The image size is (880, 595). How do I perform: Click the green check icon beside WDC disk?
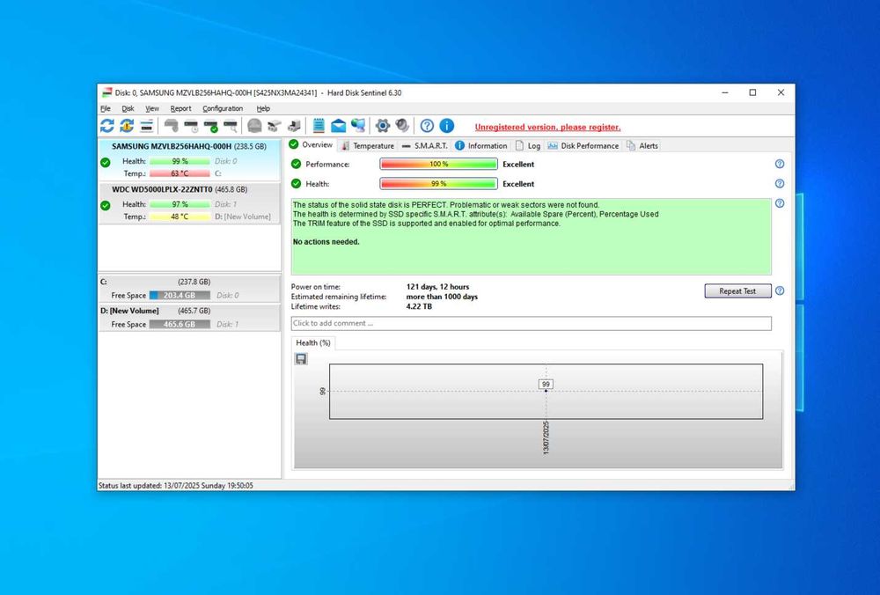point(106,205)
